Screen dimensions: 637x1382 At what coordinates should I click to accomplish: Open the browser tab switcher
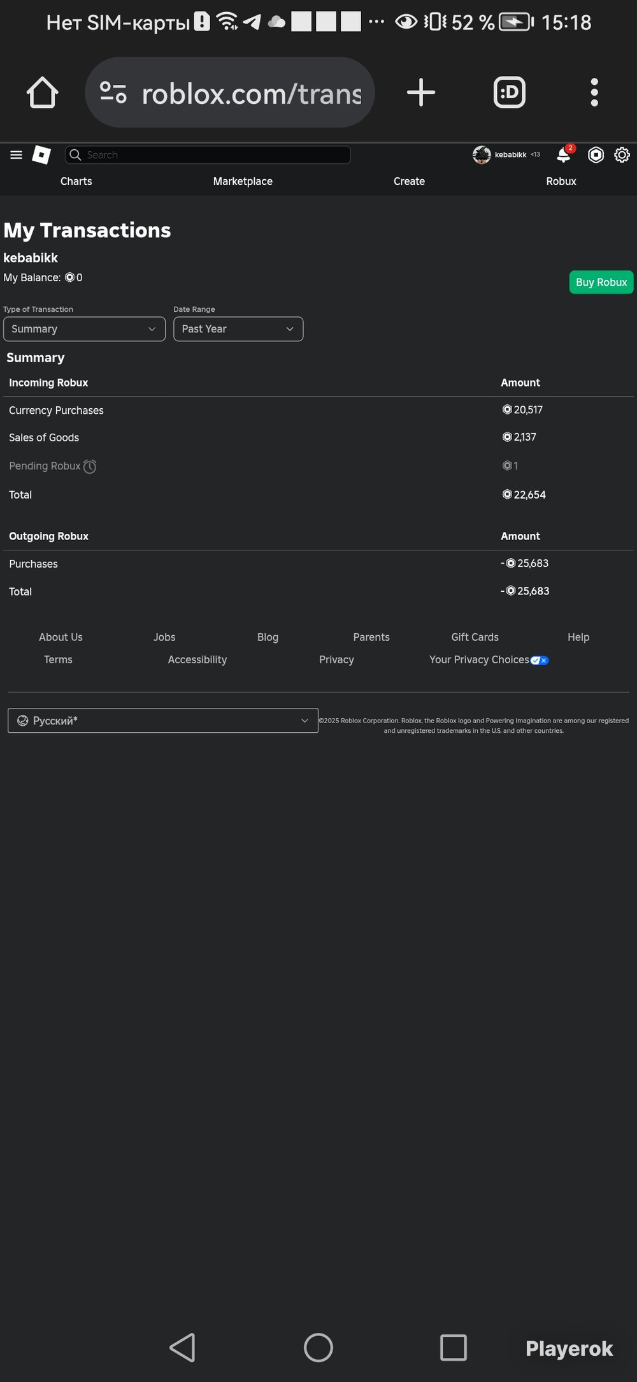[510, 92]
